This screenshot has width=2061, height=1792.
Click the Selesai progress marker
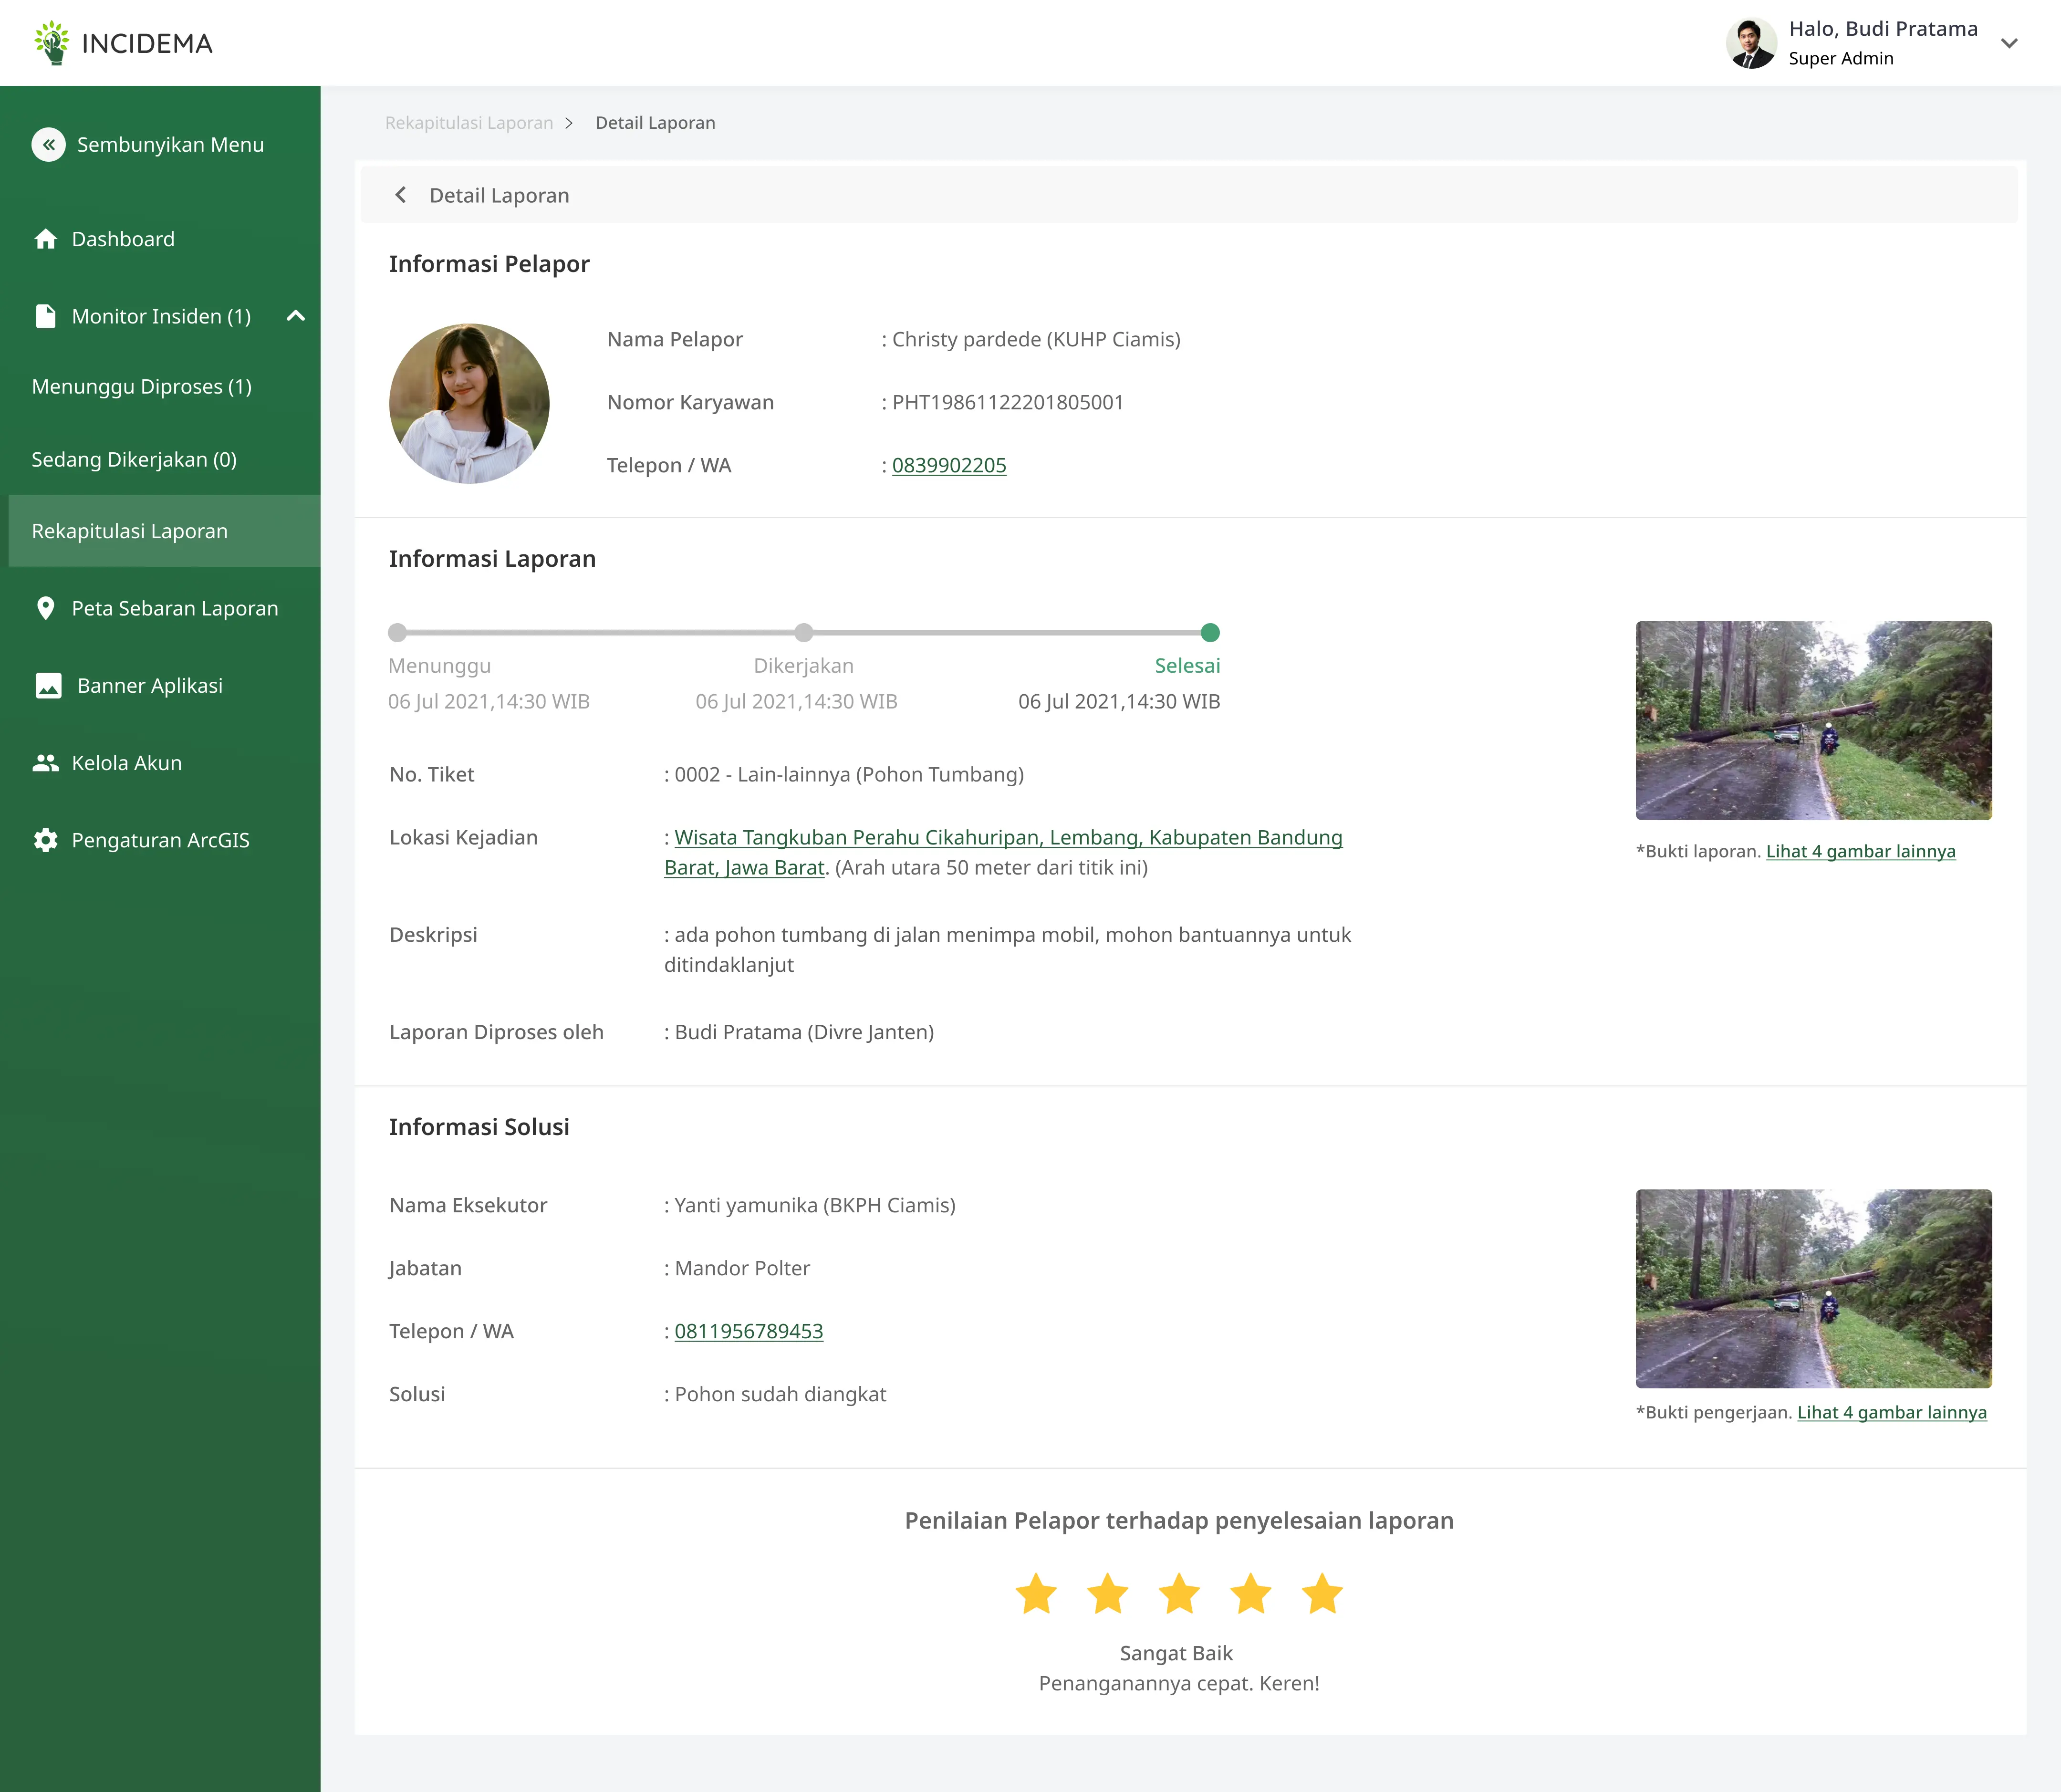pyautogui.click(x=1210, y=632)
